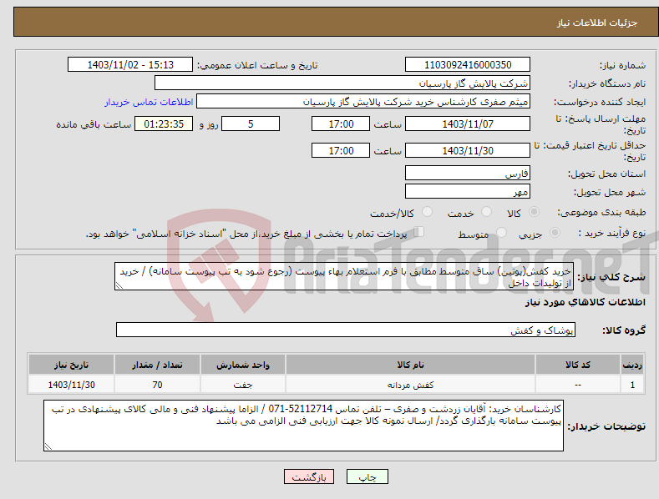
Task: Click the row number cell 1
Action: click(632, 385)
